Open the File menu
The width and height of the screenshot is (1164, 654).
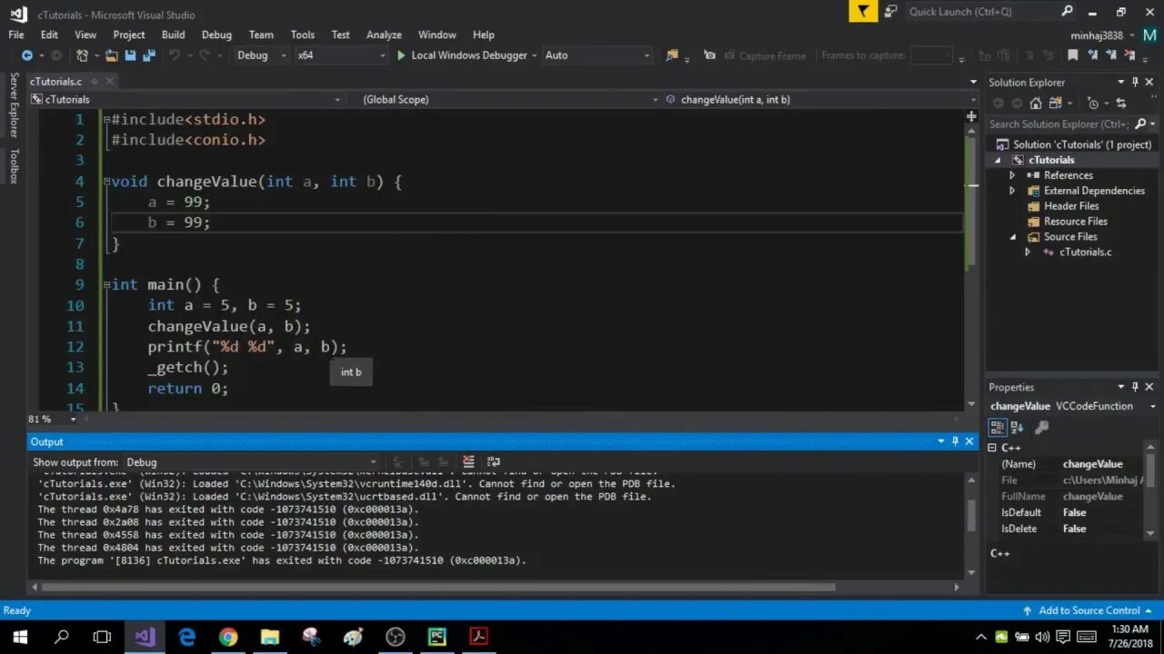point(16,35)
